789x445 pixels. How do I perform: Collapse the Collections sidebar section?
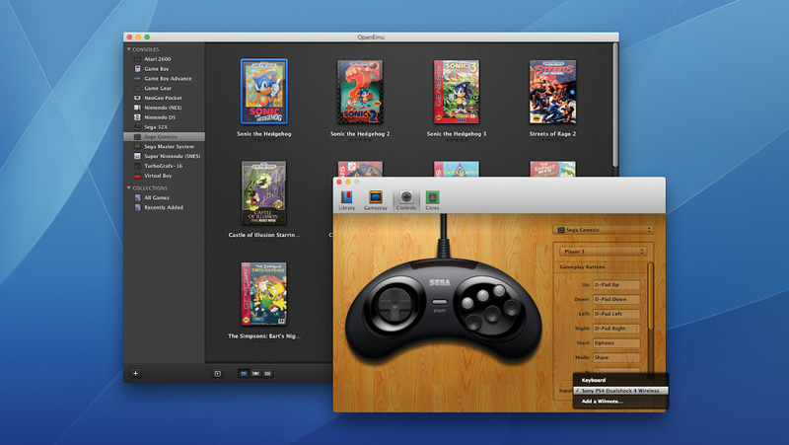pos(129,187)
